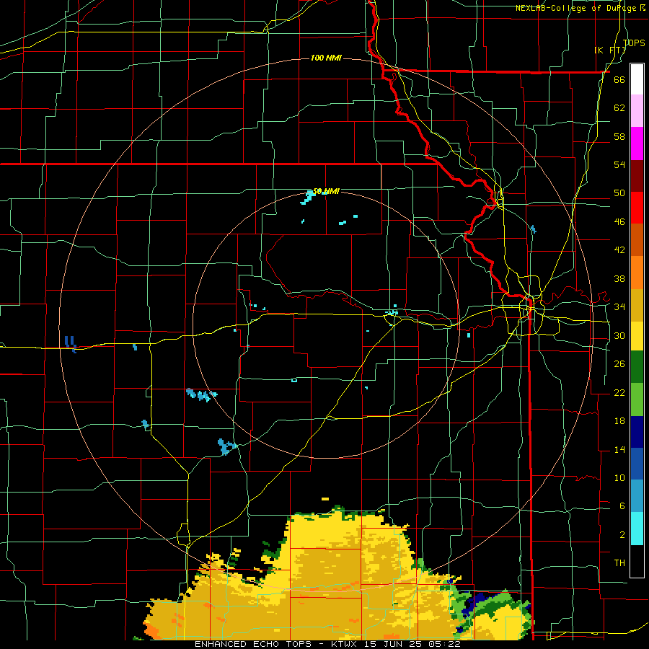Image resolution: width=649 pixels, height=649 pixels.
Task: Click legend value 58
Action: pyautogui.click(x=619, y=136)
